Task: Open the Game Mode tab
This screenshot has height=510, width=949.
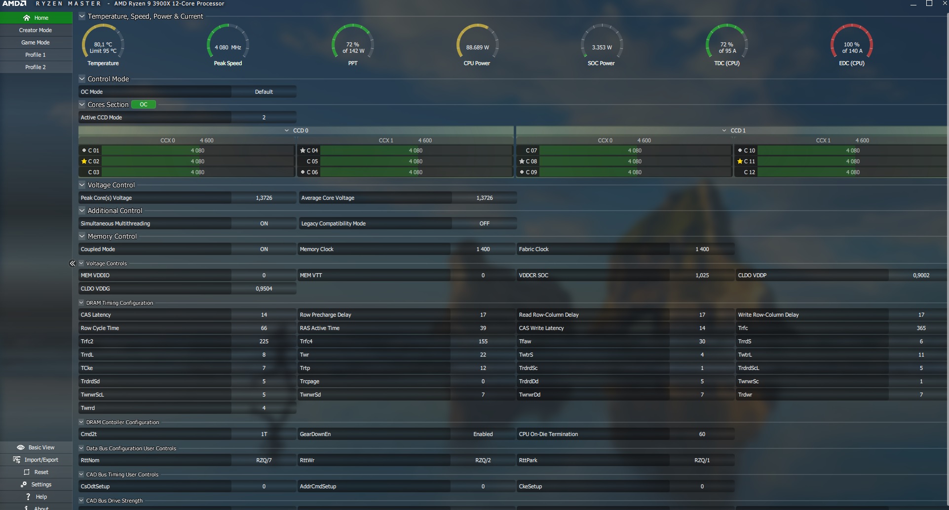Action: (36, 42)
